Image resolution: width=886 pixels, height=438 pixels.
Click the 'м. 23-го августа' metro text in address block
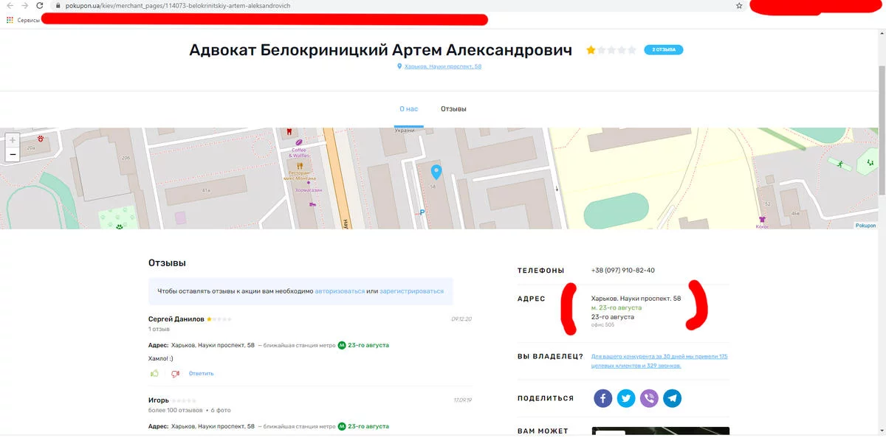click(617, 307)
